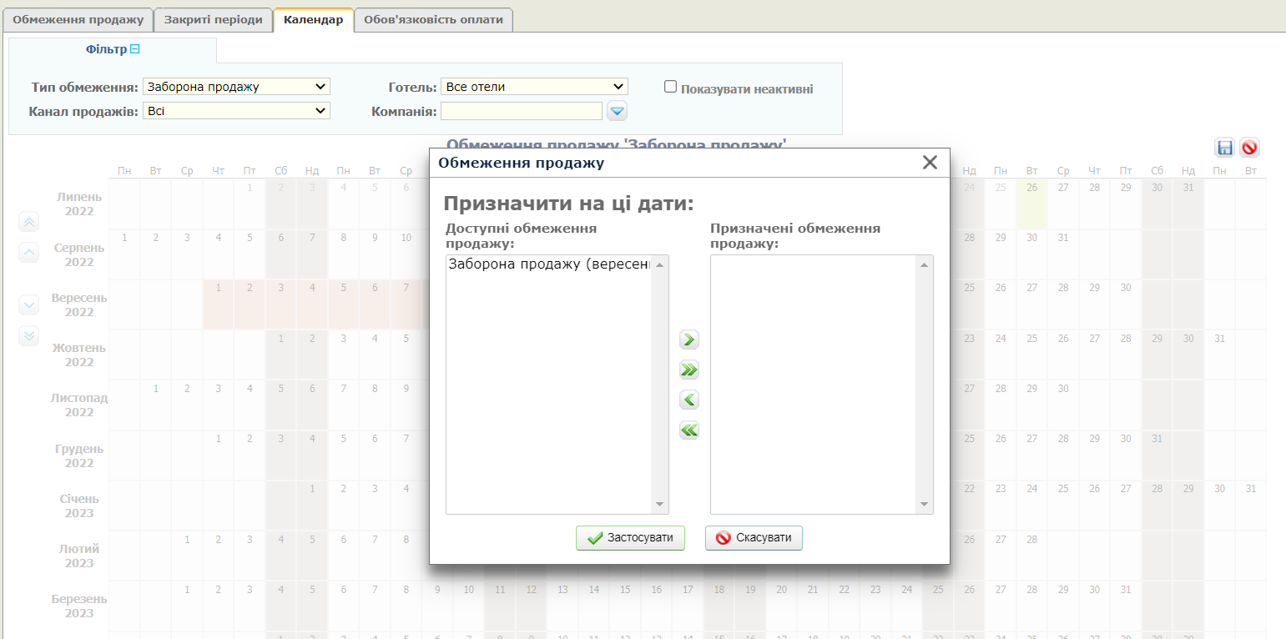Expand the 'Канал продажів' dropdown

(x=236, y=111)
